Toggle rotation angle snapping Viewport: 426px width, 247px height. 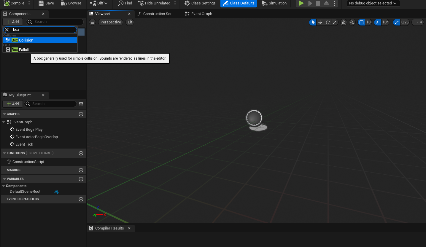[378, 22]
